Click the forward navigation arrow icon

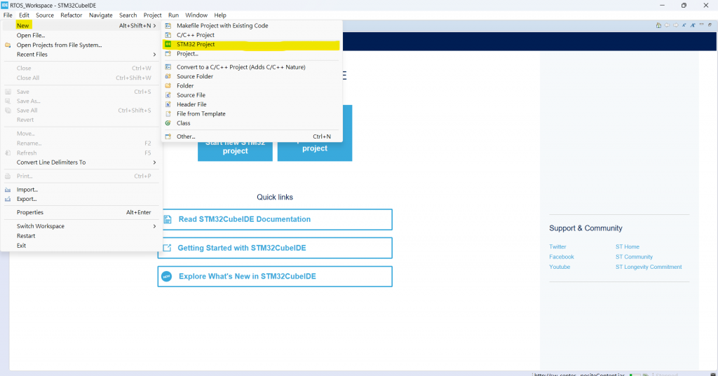676,25
